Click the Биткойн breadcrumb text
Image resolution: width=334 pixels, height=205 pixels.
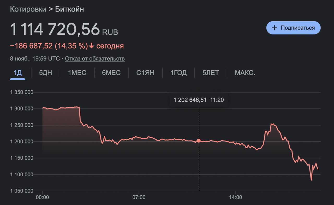point(69,9)
